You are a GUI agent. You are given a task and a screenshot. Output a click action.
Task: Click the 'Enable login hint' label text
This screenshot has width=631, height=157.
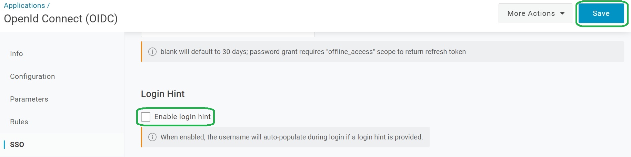click(182, 117)
